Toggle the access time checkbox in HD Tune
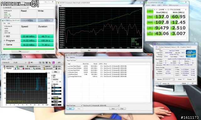The height and width of the screenshot is (120, 201). tap(52, 96)
